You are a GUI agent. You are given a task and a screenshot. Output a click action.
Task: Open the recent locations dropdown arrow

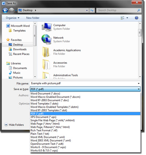click(16, 11)
